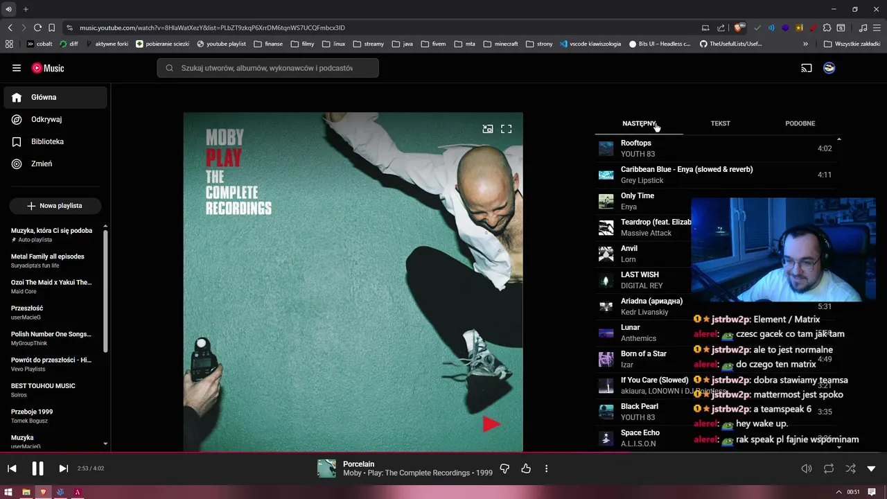The width and height of the screenshot is (887, 499).
Task: Mute the player volume
Action: (807, 469)
